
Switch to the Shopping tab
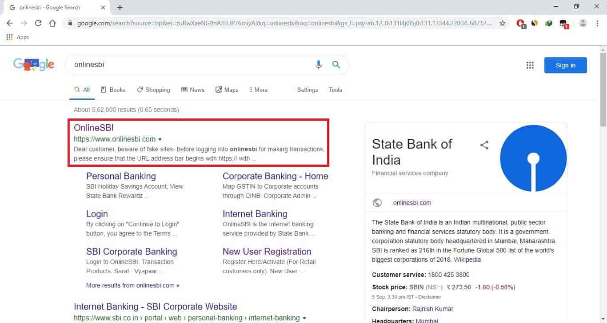(x=153, y=90)
